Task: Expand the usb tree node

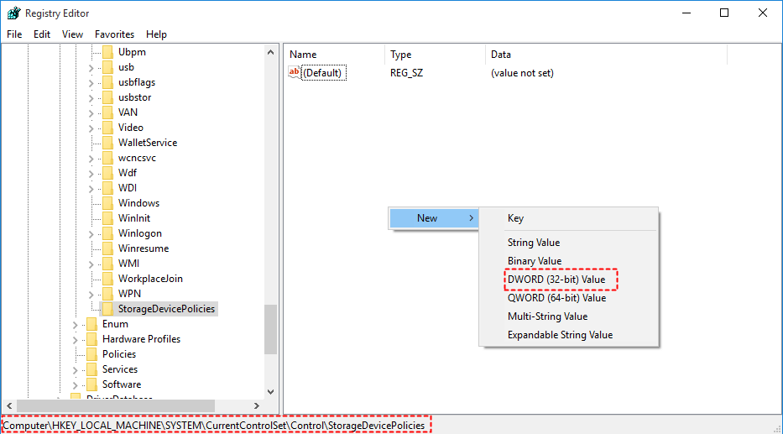Action: coord(91,68)
